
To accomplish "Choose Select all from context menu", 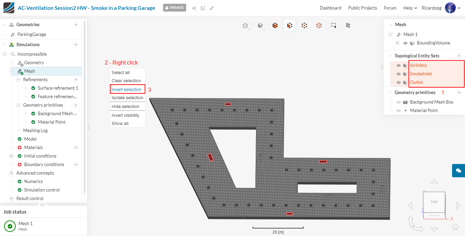I will [x=127, y=72].
